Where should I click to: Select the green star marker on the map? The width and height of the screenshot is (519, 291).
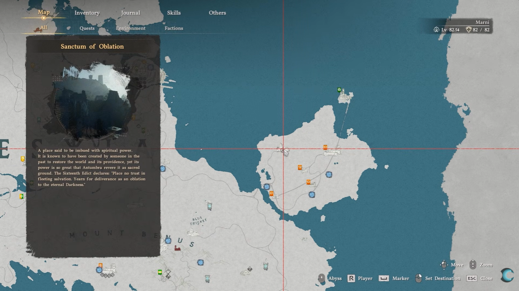coord(160,272)
